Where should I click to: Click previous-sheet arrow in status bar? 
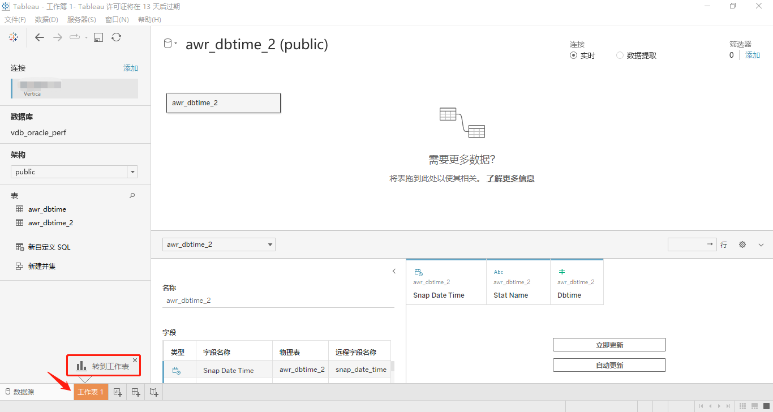click(x=711, y=406)
